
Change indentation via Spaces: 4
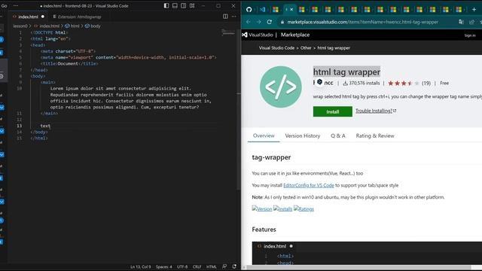[x=164, y=266]
